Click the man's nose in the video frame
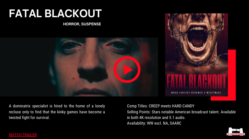Screen dimensions: 249x139 92,69
